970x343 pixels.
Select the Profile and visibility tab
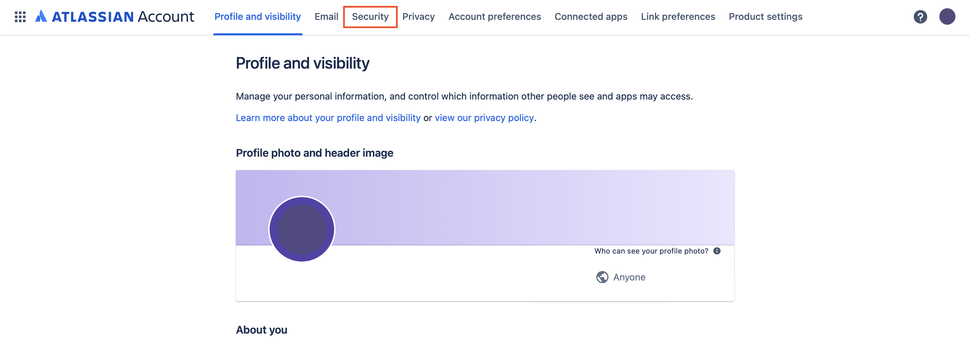(257, 16)
